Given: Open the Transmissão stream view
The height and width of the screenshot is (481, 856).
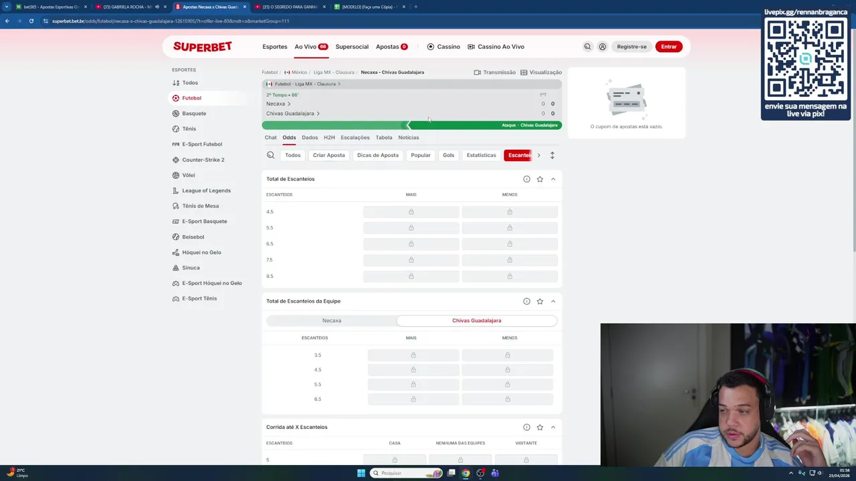Looking at the screenshot, I should point(495,72).
